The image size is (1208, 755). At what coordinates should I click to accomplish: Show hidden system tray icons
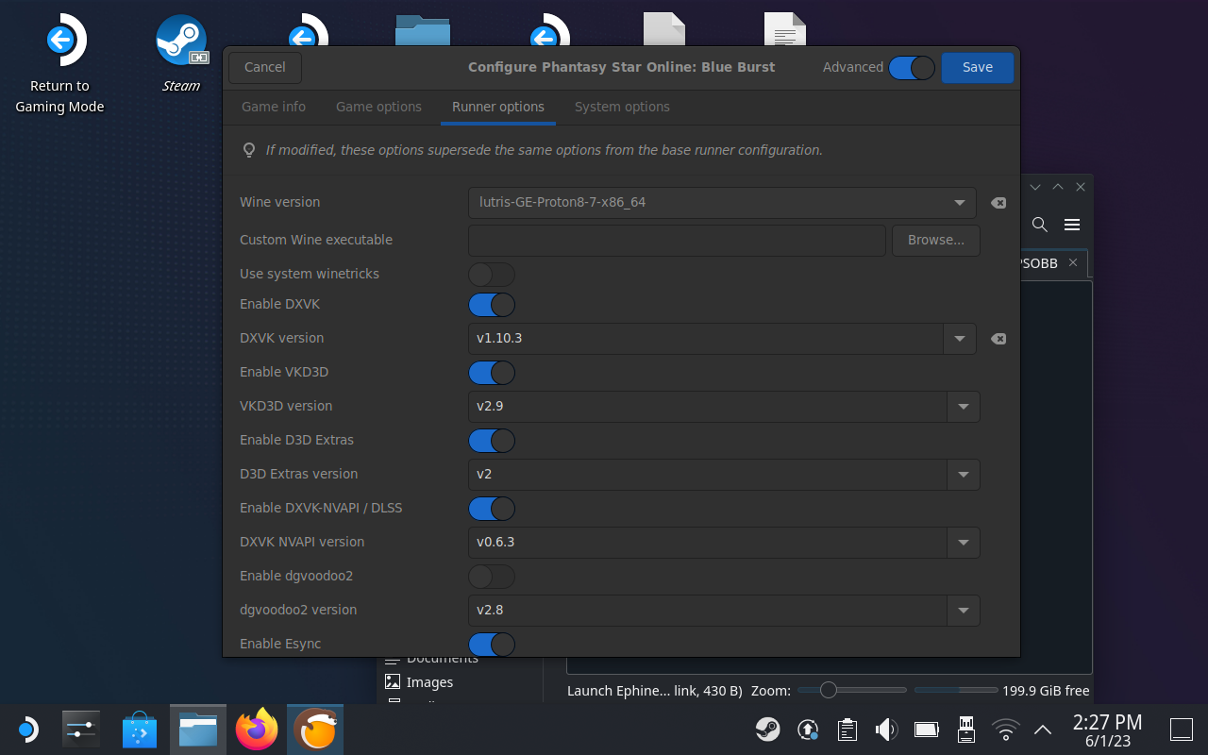[1043, 730]
